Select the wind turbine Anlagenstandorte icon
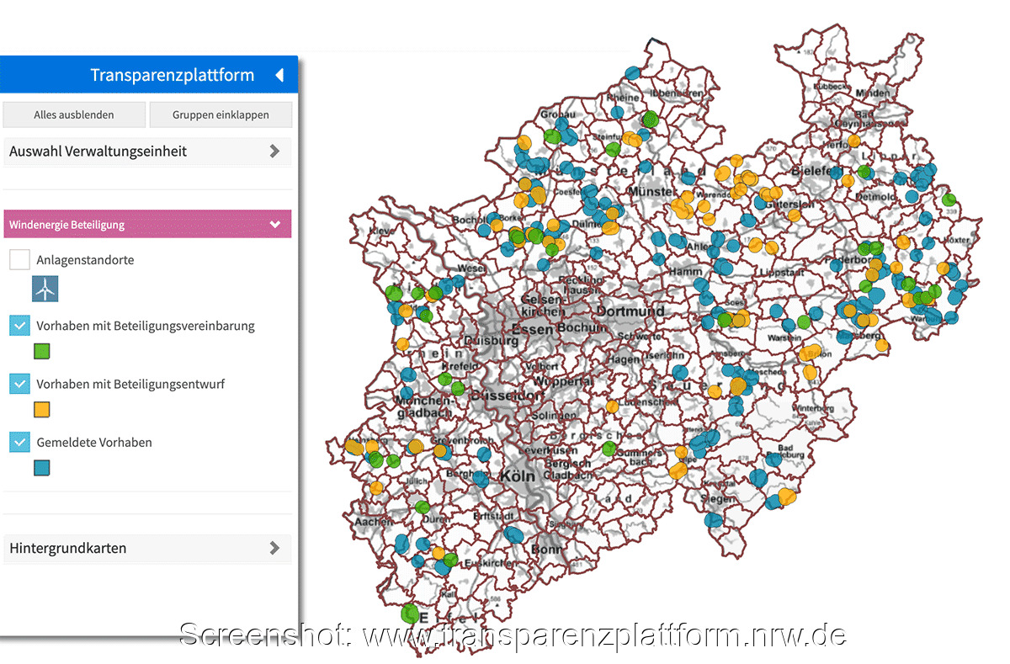1010x664 pixels. tap(45, 288)
